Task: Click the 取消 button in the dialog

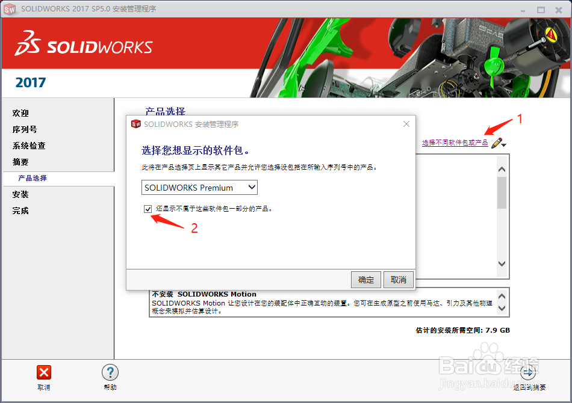Action: click(399, 280)
